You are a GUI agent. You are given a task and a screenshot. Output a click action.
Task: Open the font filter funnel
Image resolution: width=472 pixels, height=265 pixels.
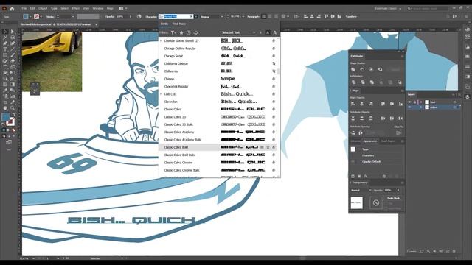point(173,32)
